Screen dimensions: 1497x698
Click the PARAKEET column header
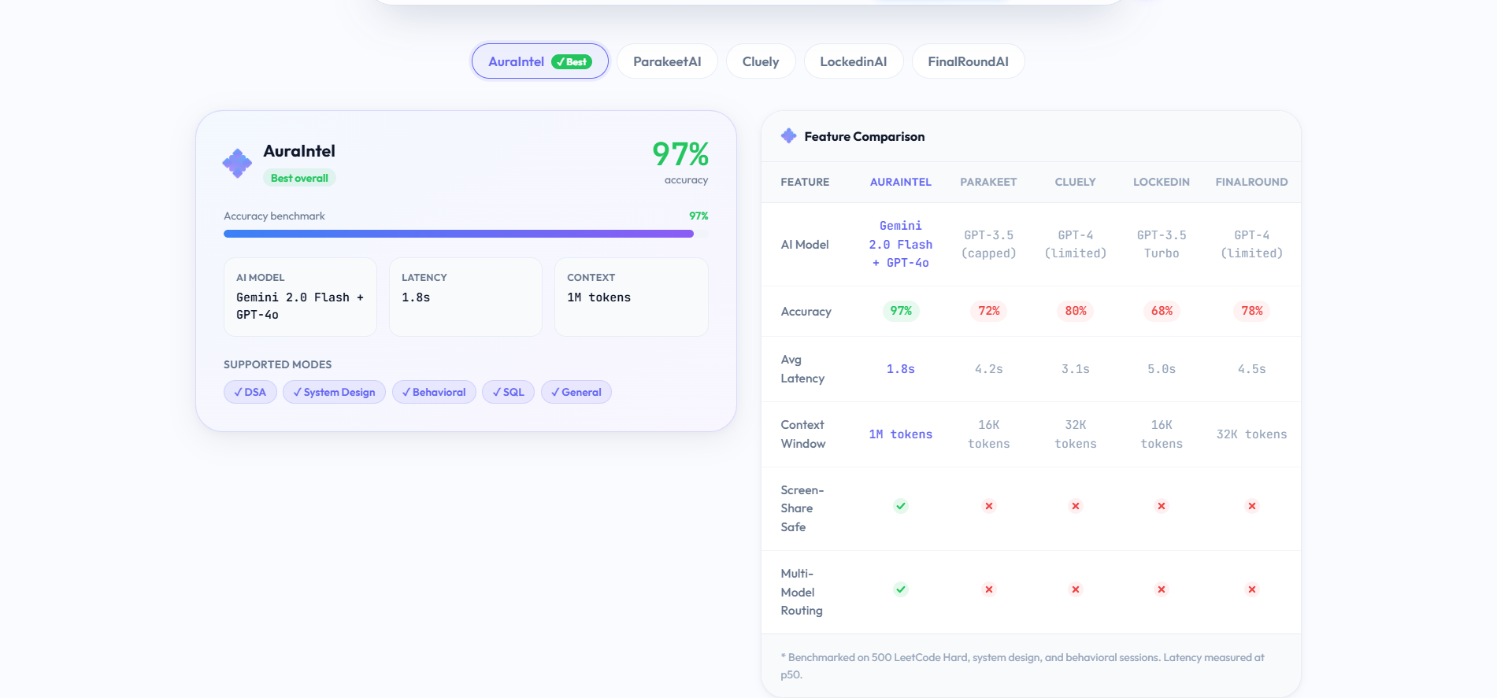[x=988, y=182]
